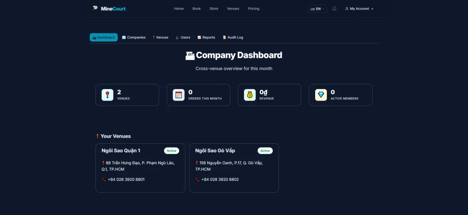Click the user profile icon beside My Account
This screenshot has height=215, width=468.
pyautogui.click(x=347, y=9)
